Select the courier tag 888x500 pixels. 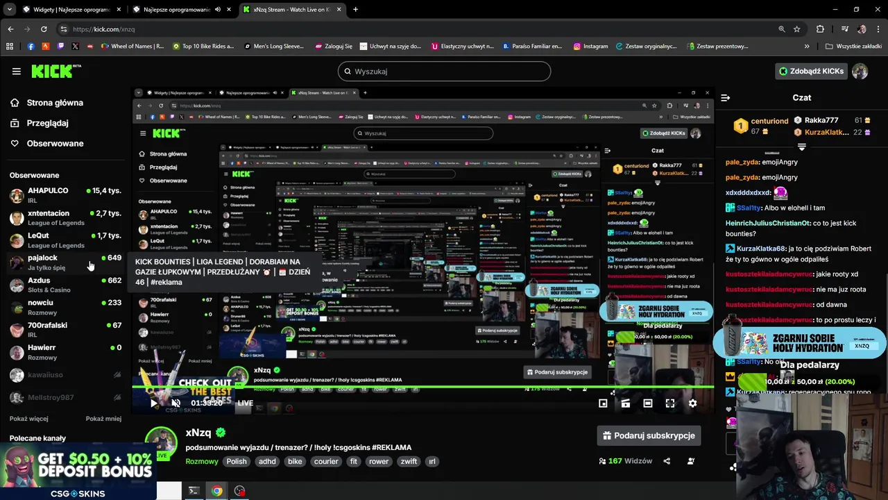tap(326, 461)
